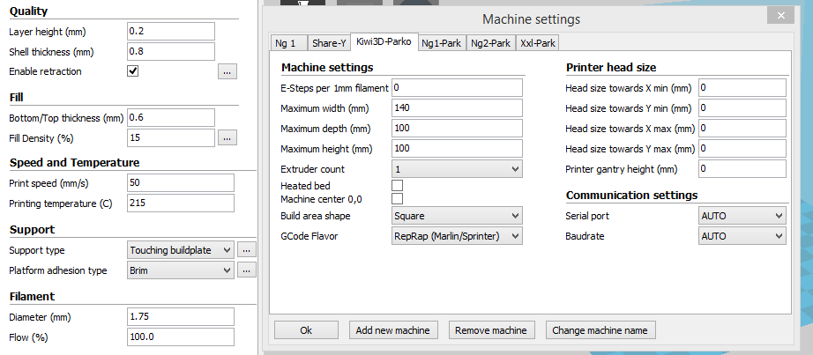The height and width of the screenshot is (355, 813).
Task: Disable the Enable retraction checkbox
Action: (133, 71)
